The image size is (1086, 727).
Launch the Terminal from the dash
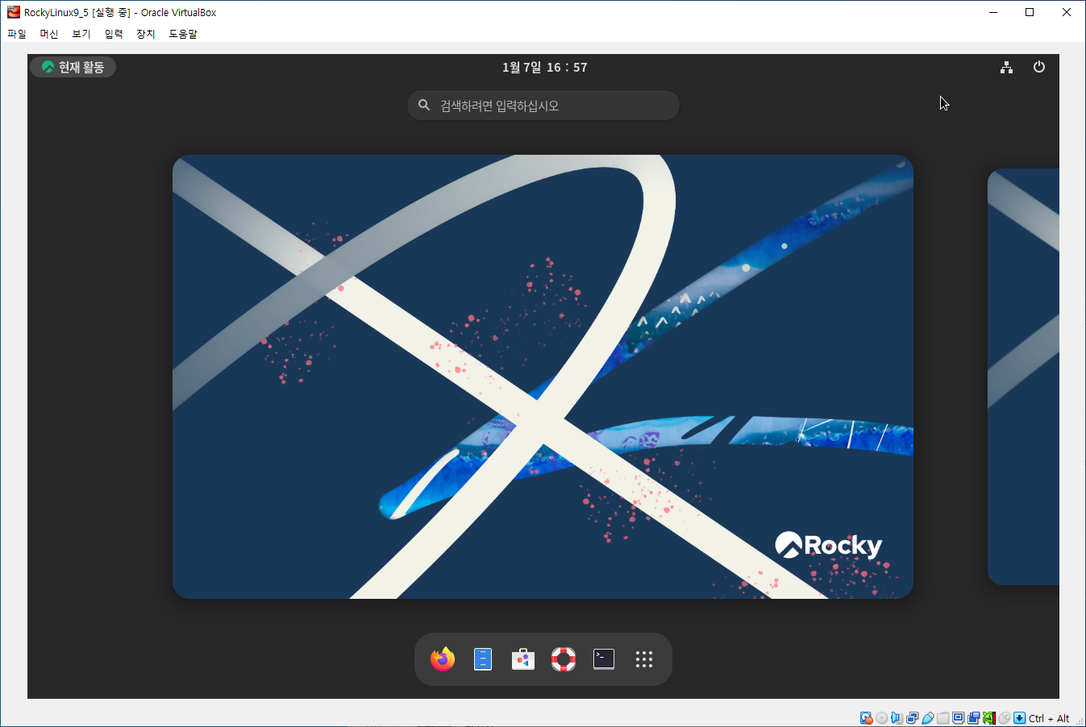(604, 659)
